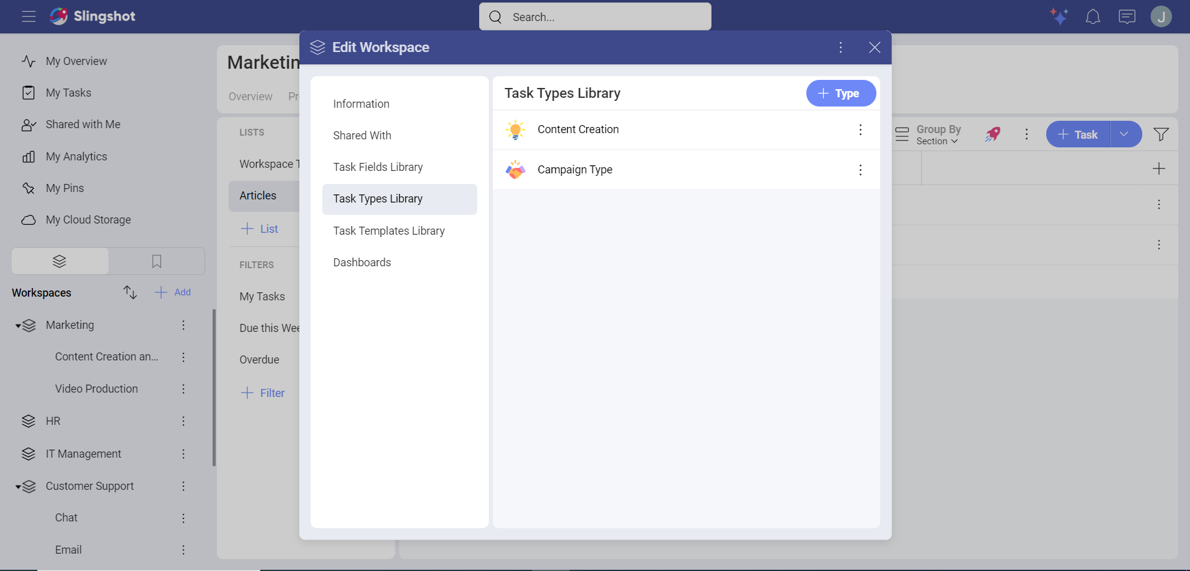This screenshot has height=571, width=1190.
Task: Select the Campaign Type task type
Action: click(686, 170)
